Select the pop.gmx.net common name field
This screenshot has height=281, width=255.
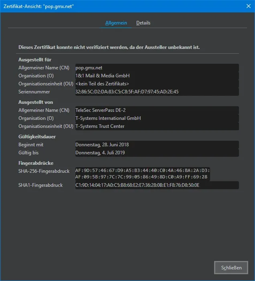pyautogui.click(x=157, y=68)
